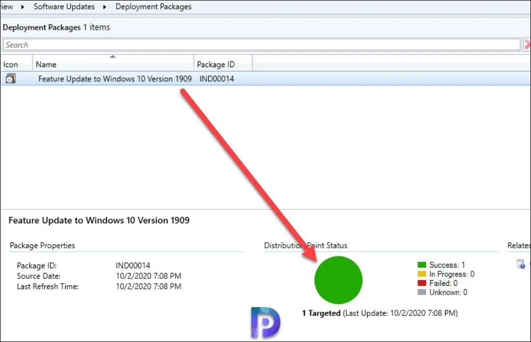
Task: Click the red Failed legend swatch
Action: (x=422, y=283)
